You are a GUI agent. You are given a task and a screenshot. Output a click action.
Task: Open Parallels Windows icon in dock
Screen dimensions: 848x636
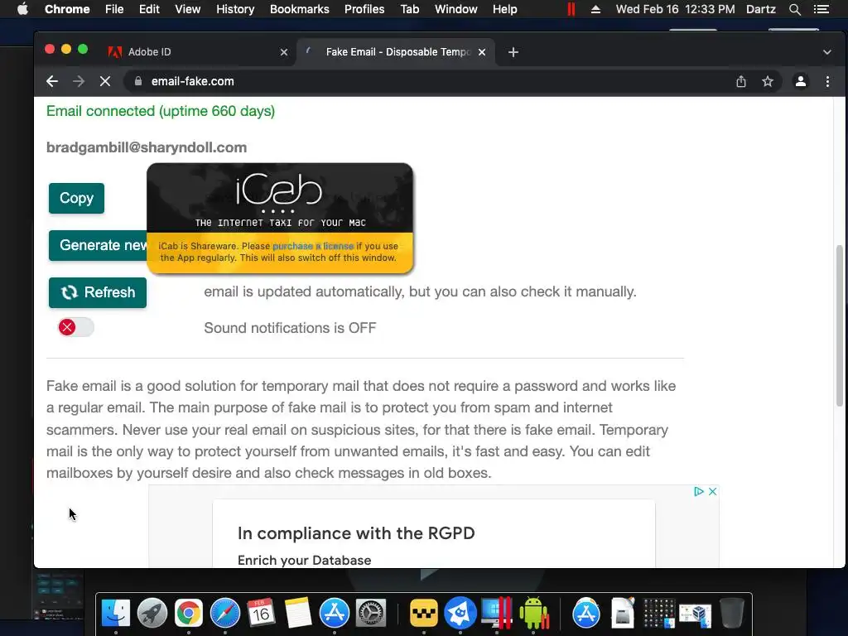coord(497,614)
